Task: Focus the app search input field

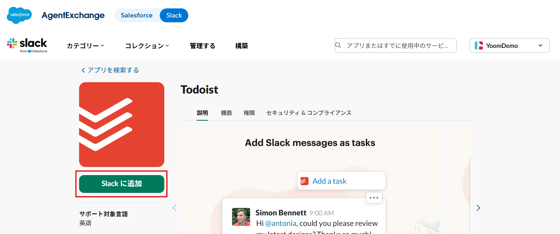Action: tap(396, 45)
